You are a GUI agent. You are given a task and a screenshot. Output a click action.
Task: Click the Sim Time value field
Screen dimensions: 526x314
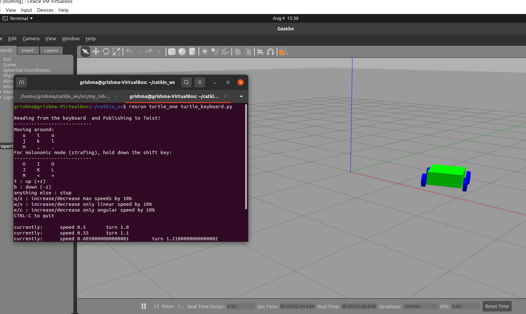(x=297, y=306)
